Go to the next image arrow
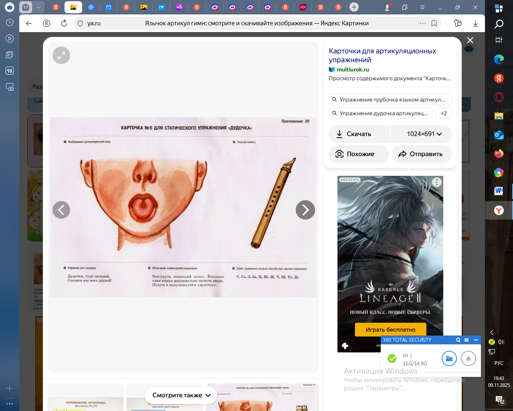Viewport: 513px width, 411px height. click(x=305, y=210)
